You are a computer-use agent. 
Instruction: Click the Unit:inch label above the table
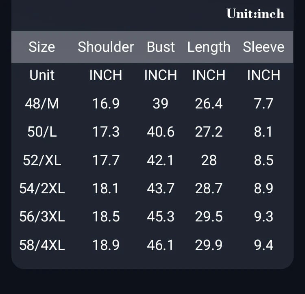tap(255, 14)
